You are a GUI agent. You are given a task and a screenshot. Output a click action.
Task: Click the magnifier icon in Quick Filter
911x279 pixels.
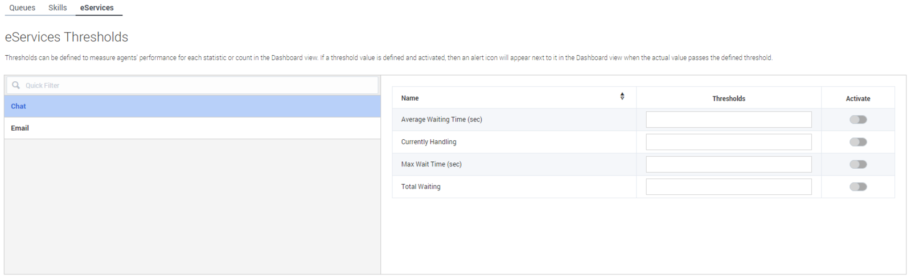(16, 85)
